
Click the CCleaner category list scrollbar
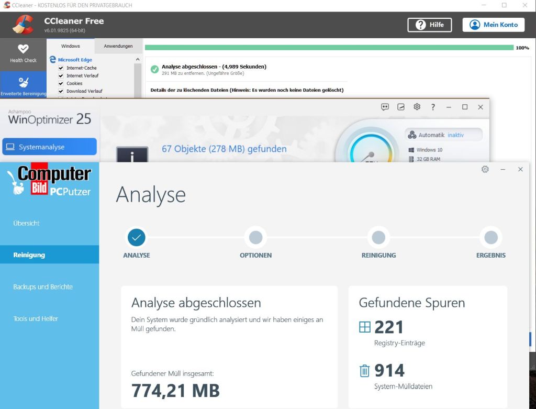138,81
